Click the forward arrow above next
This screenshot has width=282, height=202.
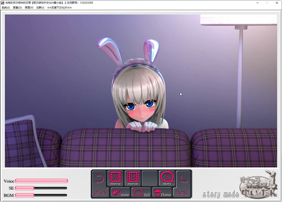click(x=184, y=179)
